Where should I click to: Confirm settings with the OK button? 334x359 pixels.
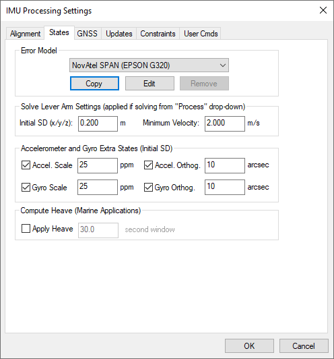click(249, 346)
